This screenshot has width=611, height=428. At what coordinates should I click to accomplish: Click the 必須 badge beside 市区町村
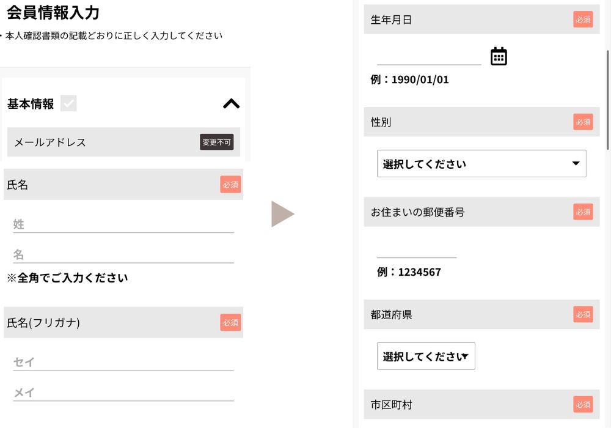(583, 404)
